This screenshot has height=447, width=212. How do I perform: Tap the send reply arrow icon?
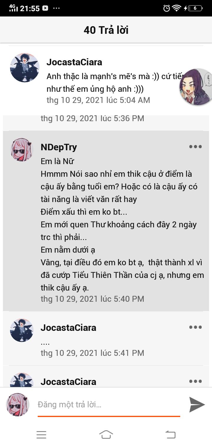click(x=197, y=404)
